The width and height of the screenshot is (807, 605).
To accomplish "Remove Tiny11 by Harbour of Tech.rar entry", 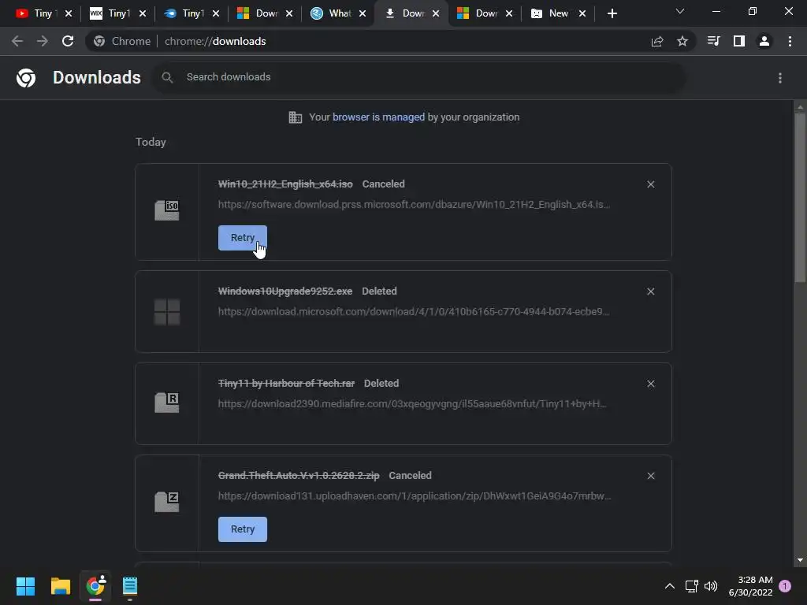I will coord(650,384).
